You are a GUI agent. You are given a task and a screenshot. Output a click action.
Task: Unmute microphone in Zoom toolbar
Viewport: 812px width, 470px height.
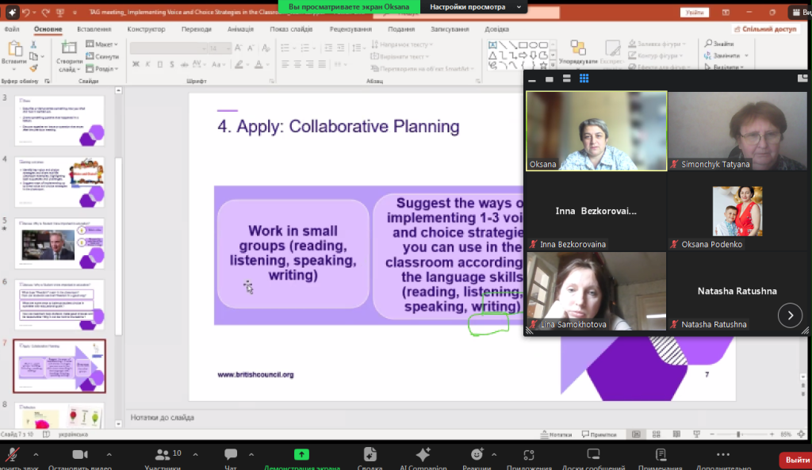click(12, 454)
